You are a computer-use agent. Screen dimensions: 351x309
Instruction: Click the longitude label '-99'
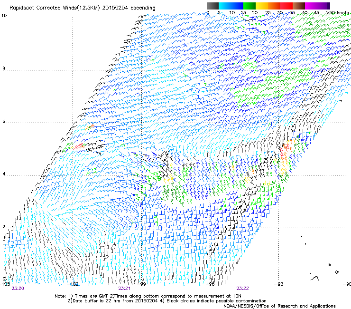coord(141,284)
